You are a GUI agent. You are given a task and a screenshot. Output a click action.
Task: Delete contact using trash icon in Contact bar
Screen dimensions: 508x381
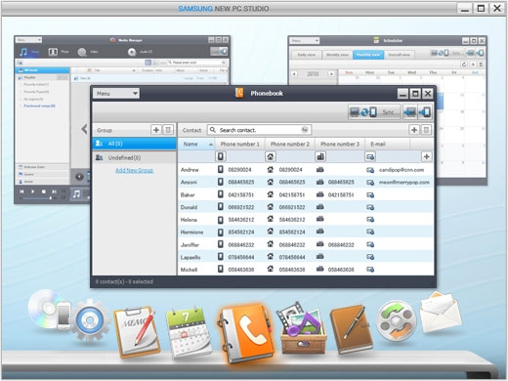click(x=426, y=130)
